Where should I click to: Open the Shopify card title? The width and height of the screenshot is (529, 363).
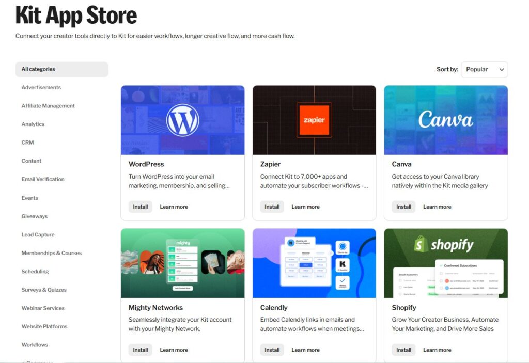coord(404,308)
